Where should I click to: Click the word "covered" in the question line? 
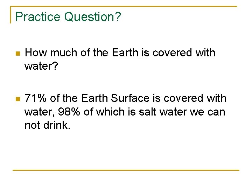pos(172,52)
